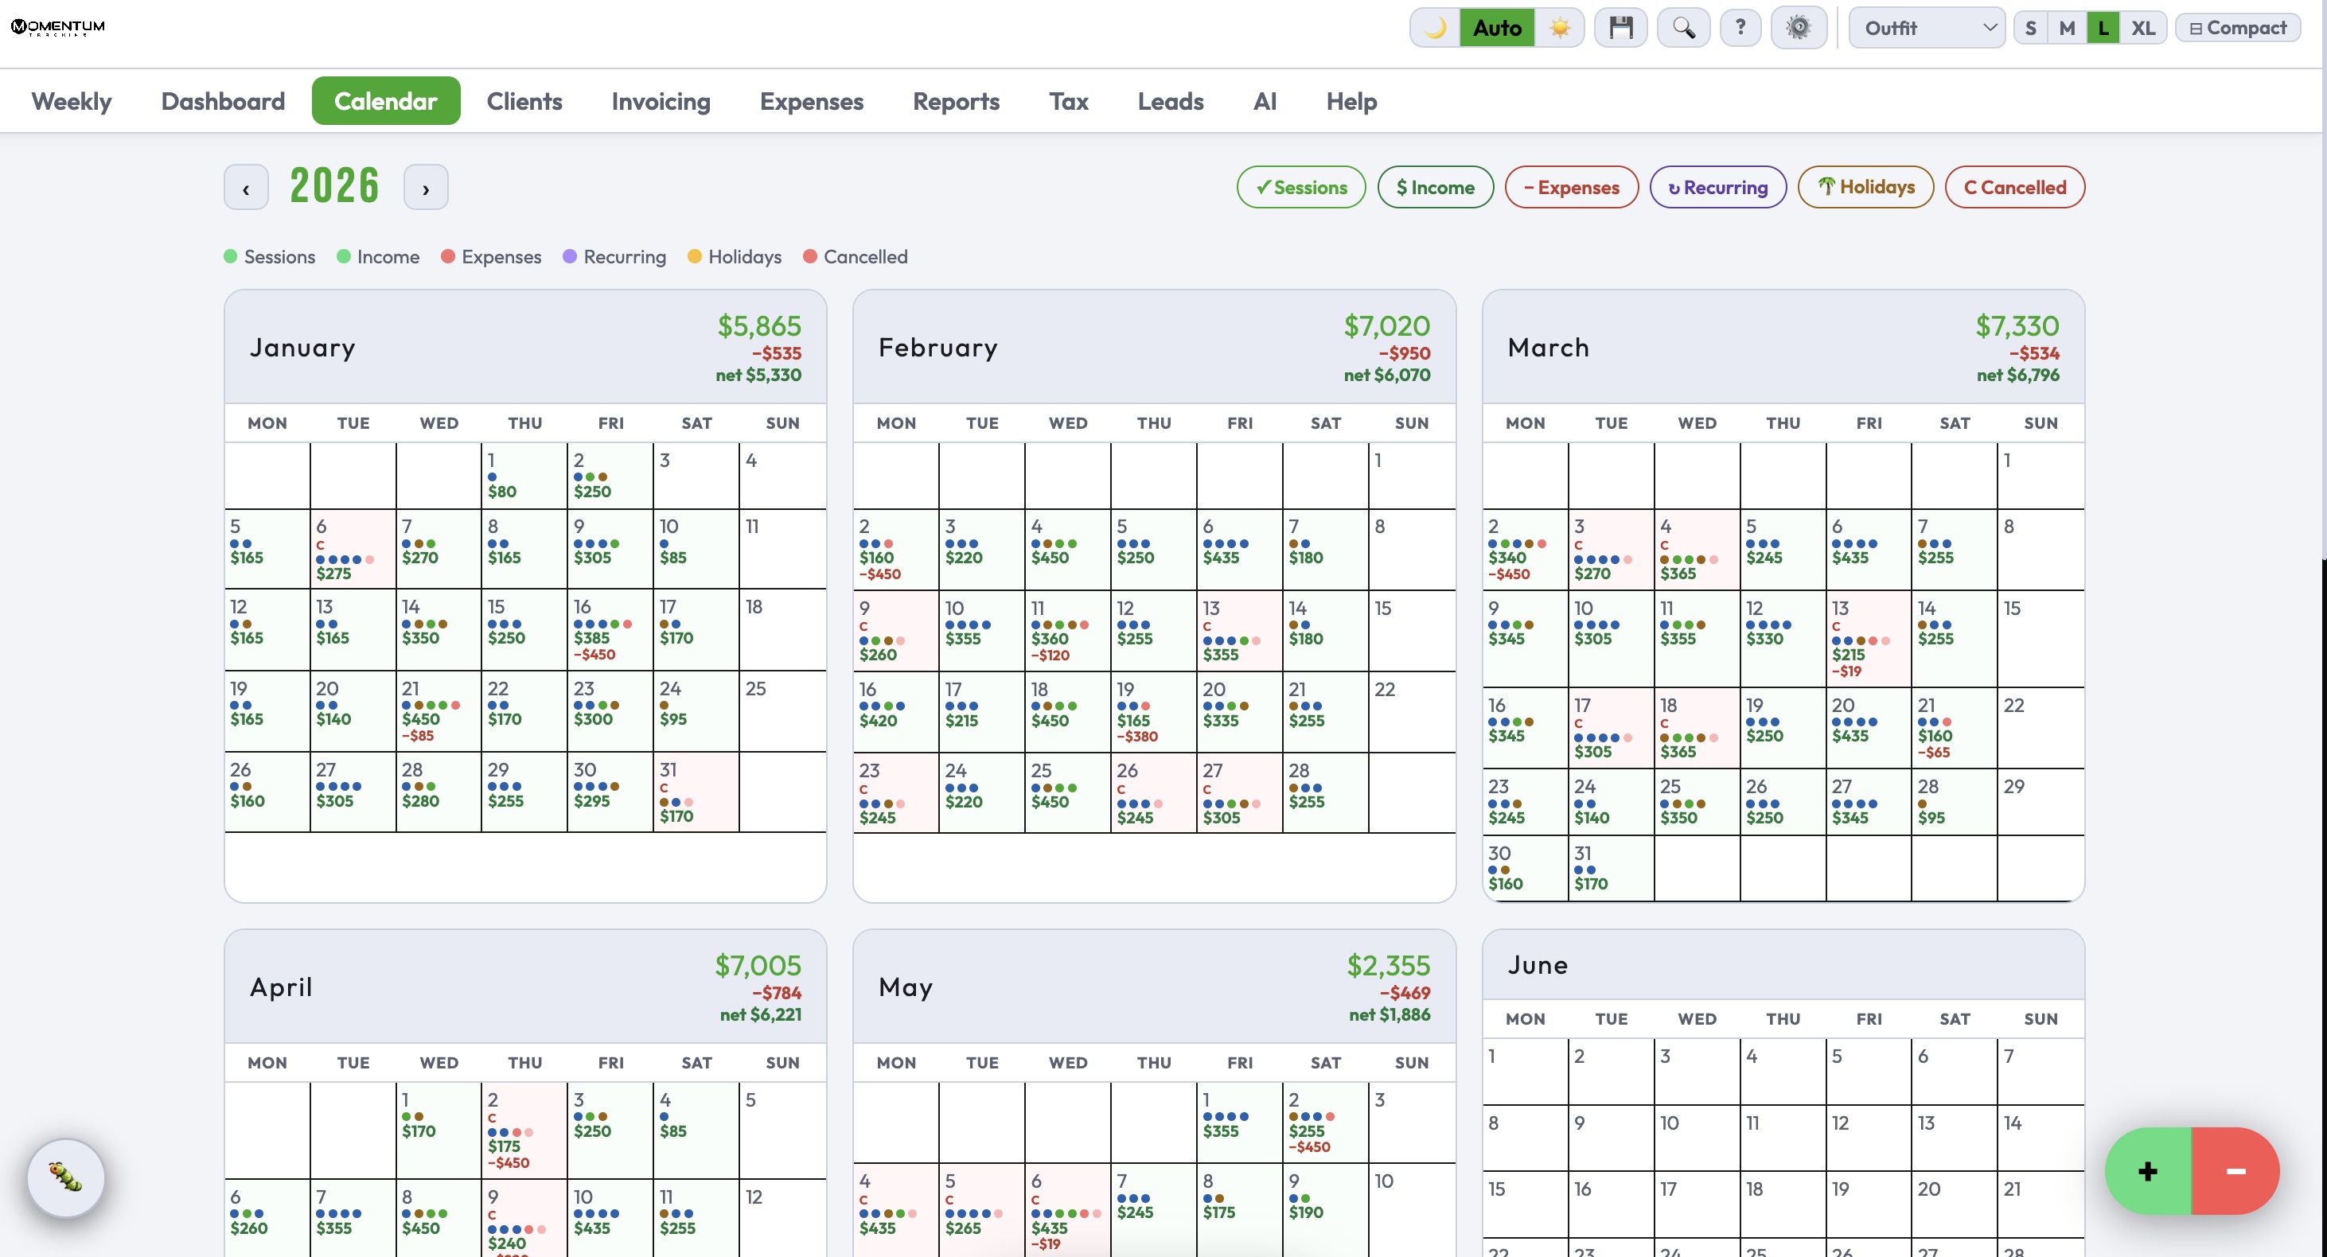Click the Sessions legend green dot
The width and height of the screenshot is (2327, 1257).
[230, 256]
